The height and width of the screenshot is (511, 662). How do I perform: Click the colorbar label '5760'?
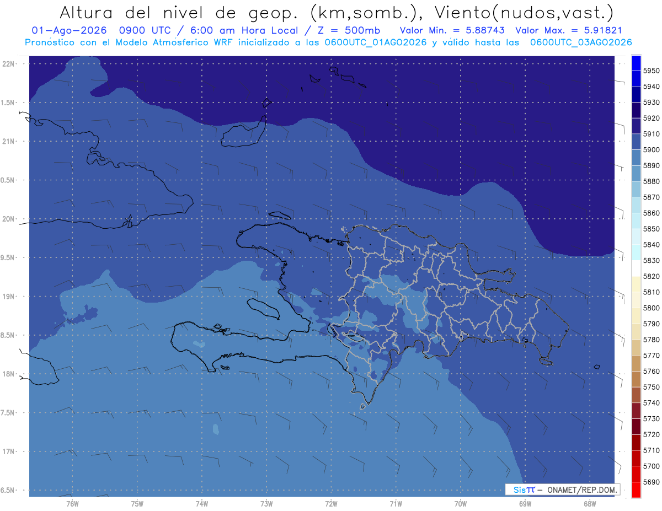tap(651, 372)
